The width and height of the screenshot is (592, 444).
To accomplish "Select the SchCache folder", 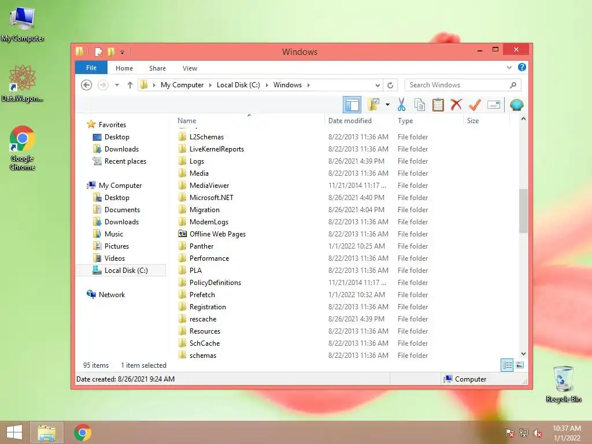I will click(x=205, y=343).
